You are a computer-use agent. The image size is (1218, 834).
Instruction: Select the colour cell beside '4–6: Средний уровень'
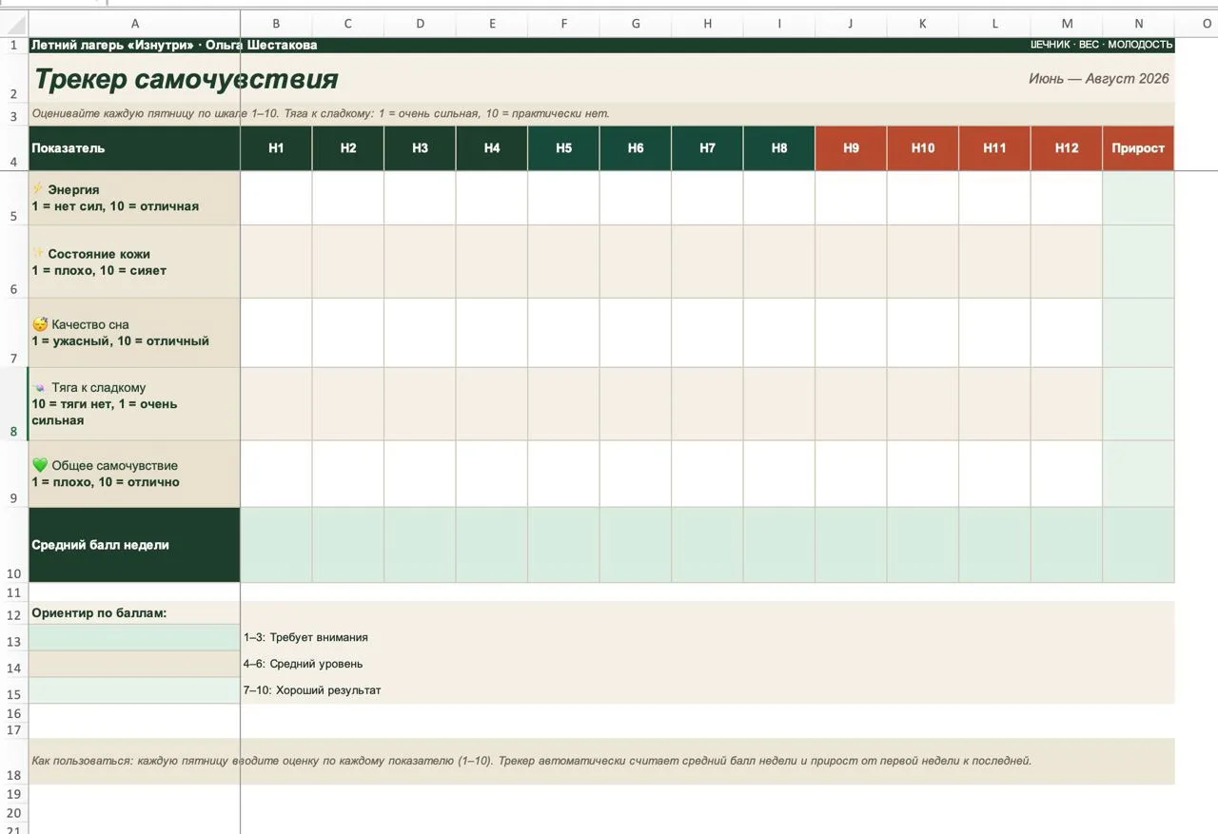pos(134,664)
